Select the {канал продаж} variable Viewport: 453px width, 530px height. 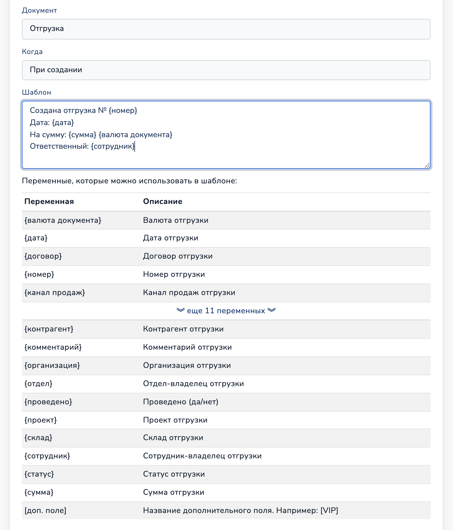coord(55,293)
